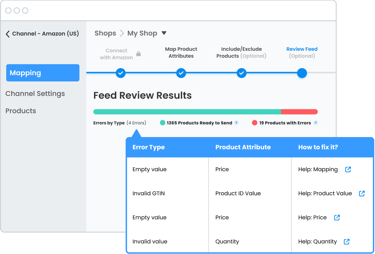Image resolution: width=375 pixels, height=254 pixels.
Task: Open the Shops breadcrumb menu
Action: (105, 33)
